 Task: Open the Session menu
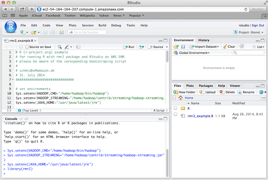tap(88, 25)
